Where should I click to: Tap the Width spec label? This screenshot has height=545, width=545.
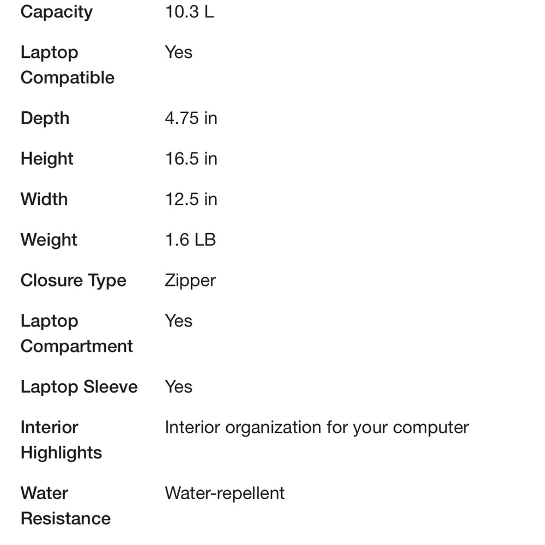click(44, 199)
